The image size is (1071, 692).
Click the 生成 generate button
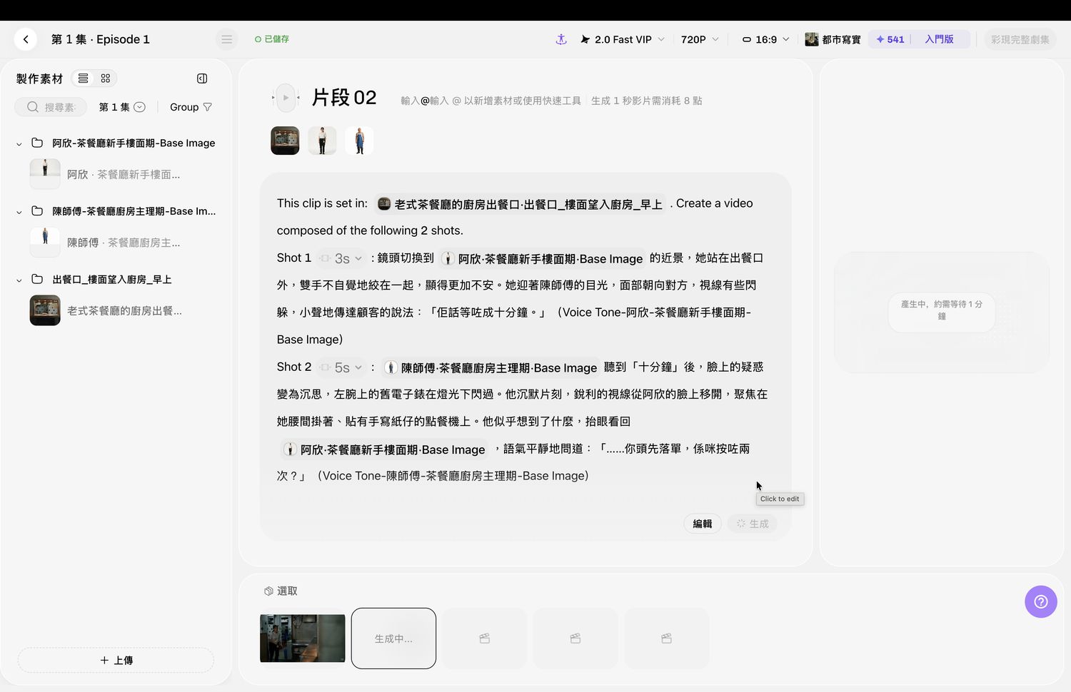tap(753, 524)
